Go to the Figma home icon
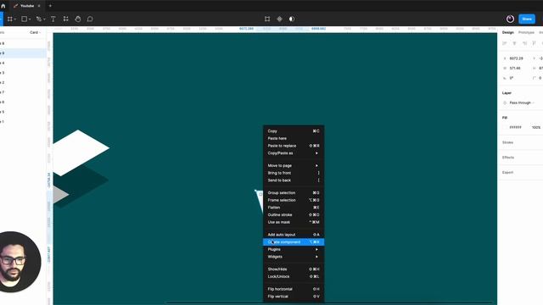Screen dimensions: 543x305 [x=3, y=6]
